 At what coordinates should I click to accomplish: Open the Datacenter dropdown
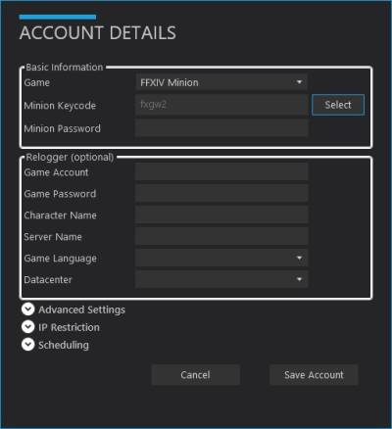221,279
